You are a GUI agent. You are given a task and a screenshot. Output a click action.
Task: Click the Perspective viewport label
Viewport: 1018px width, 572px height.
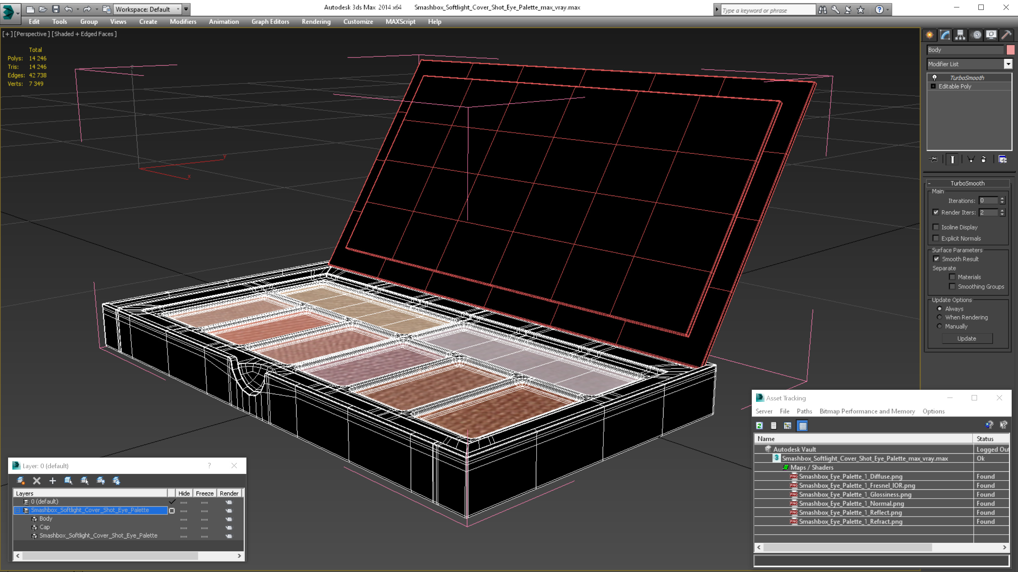31,34
